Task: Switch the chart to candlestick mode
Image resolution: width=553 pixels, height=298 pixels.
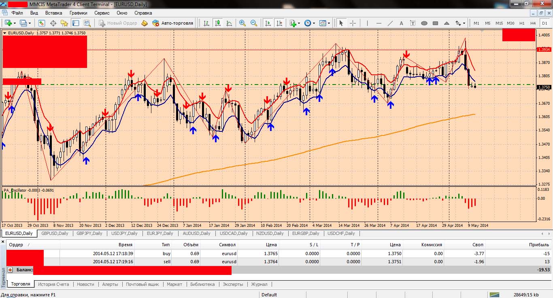Action: click(x=218, y=23)
